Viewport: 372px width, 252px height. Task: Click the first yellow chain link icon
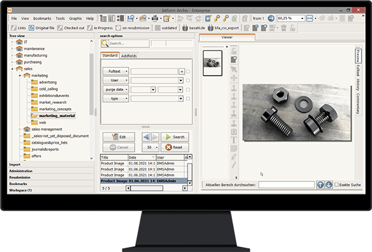click(x=217, y=18)
